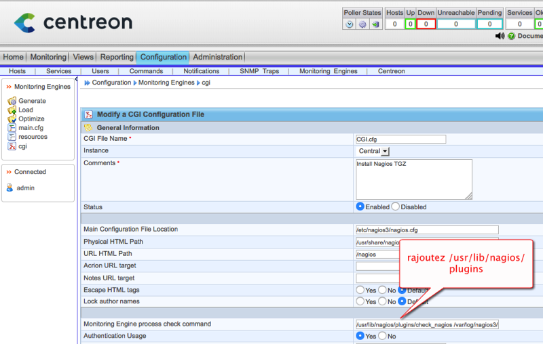
Task: Select No for Authentication Usage
Action: pyautogui.click(x=382, y=336)
